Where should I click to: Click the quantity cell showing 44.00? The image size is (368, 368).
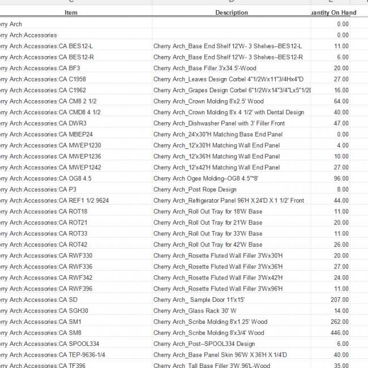[330, 200]
